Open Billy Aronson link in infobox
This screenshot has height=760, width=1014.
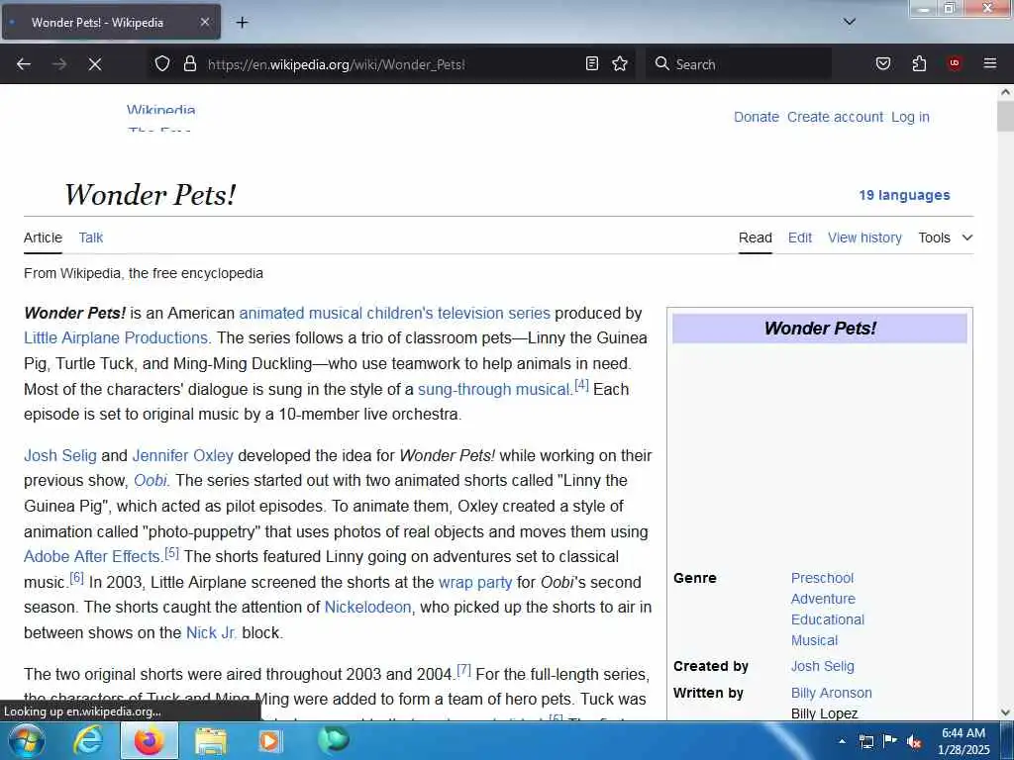(831, 693)
